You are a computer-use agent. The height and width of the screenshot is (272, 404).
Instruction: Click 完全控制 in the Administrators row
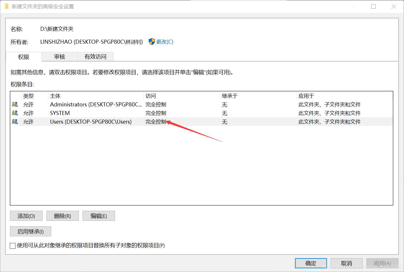point(156,104)
